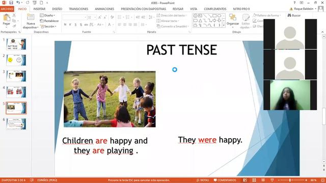The height and width of the screenshot is (183, 326).
Task: Switch to the INSERTAR tab
Action: pyautogui.click(x=39, y=9)
